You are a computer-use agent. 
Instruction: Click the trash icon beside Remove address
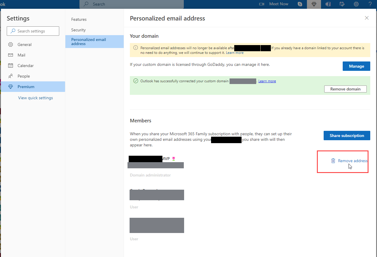point(333,160)
